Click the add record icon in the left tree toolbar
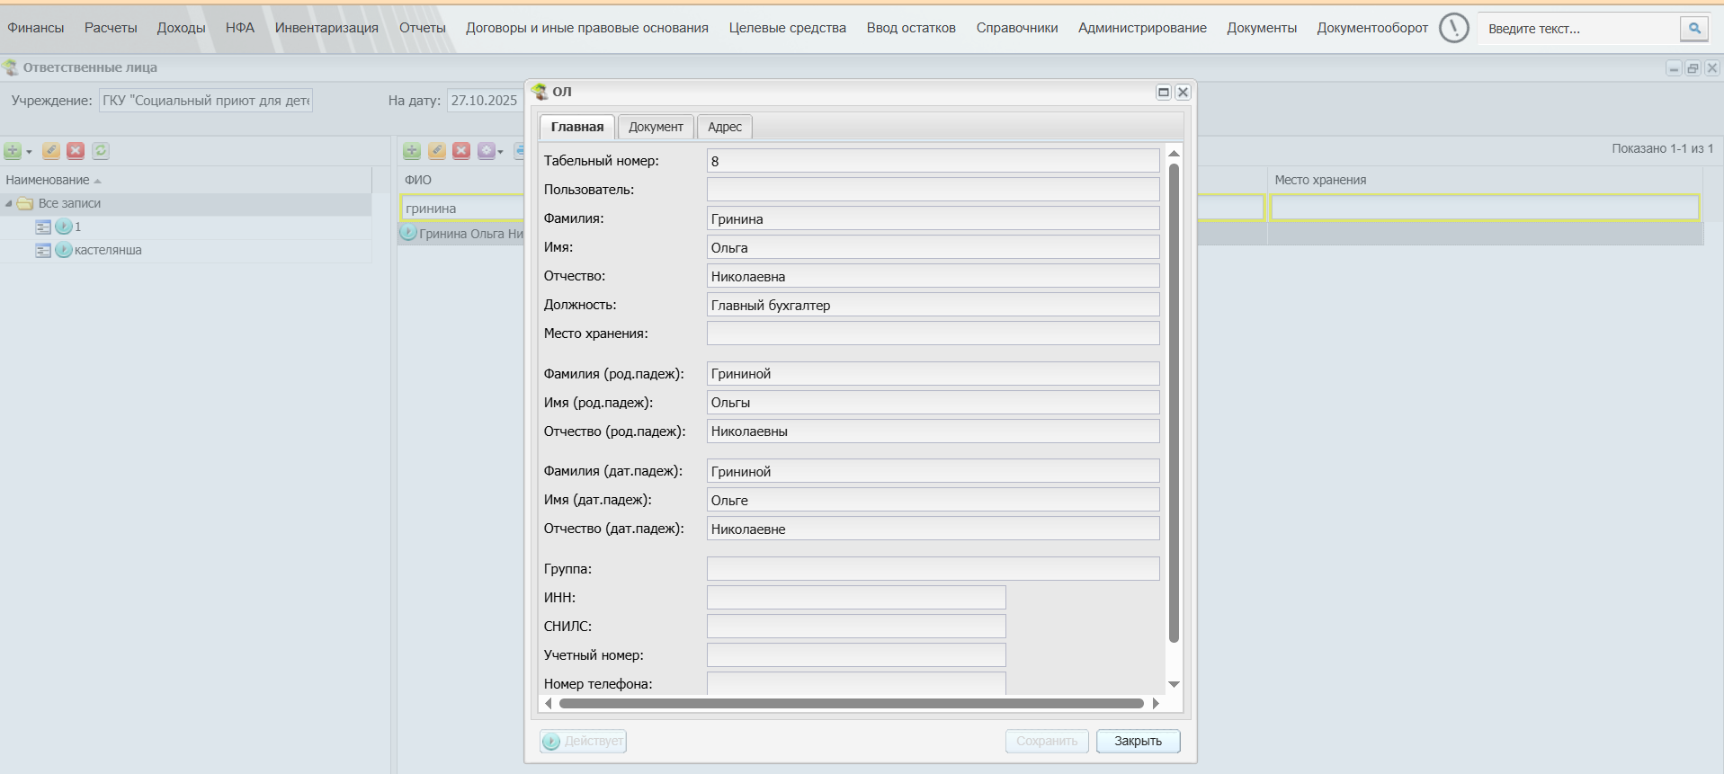Image resolution: width=1724 pixels, height=774 pixels. coord(13,151)
